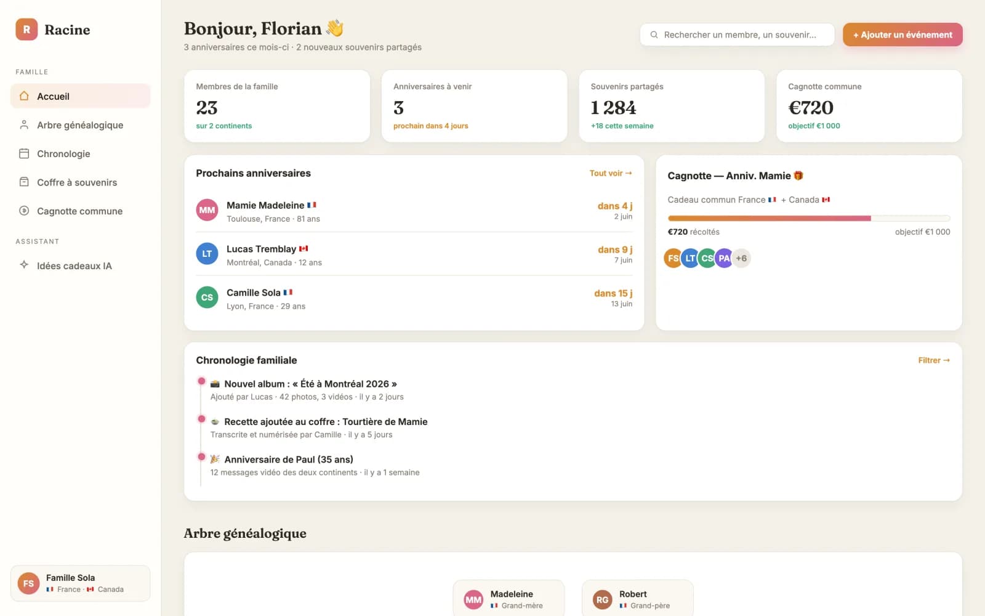Click "€720 récoltés" text

point(694,232)
